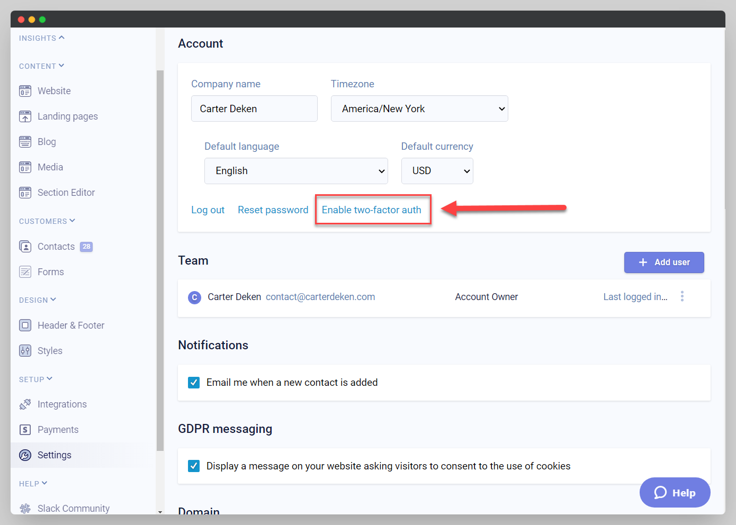Screen dimensions: 736x525
Task: Open options menu for Carter Deken user
Action: pyautogui.click(x=682, y=296)
